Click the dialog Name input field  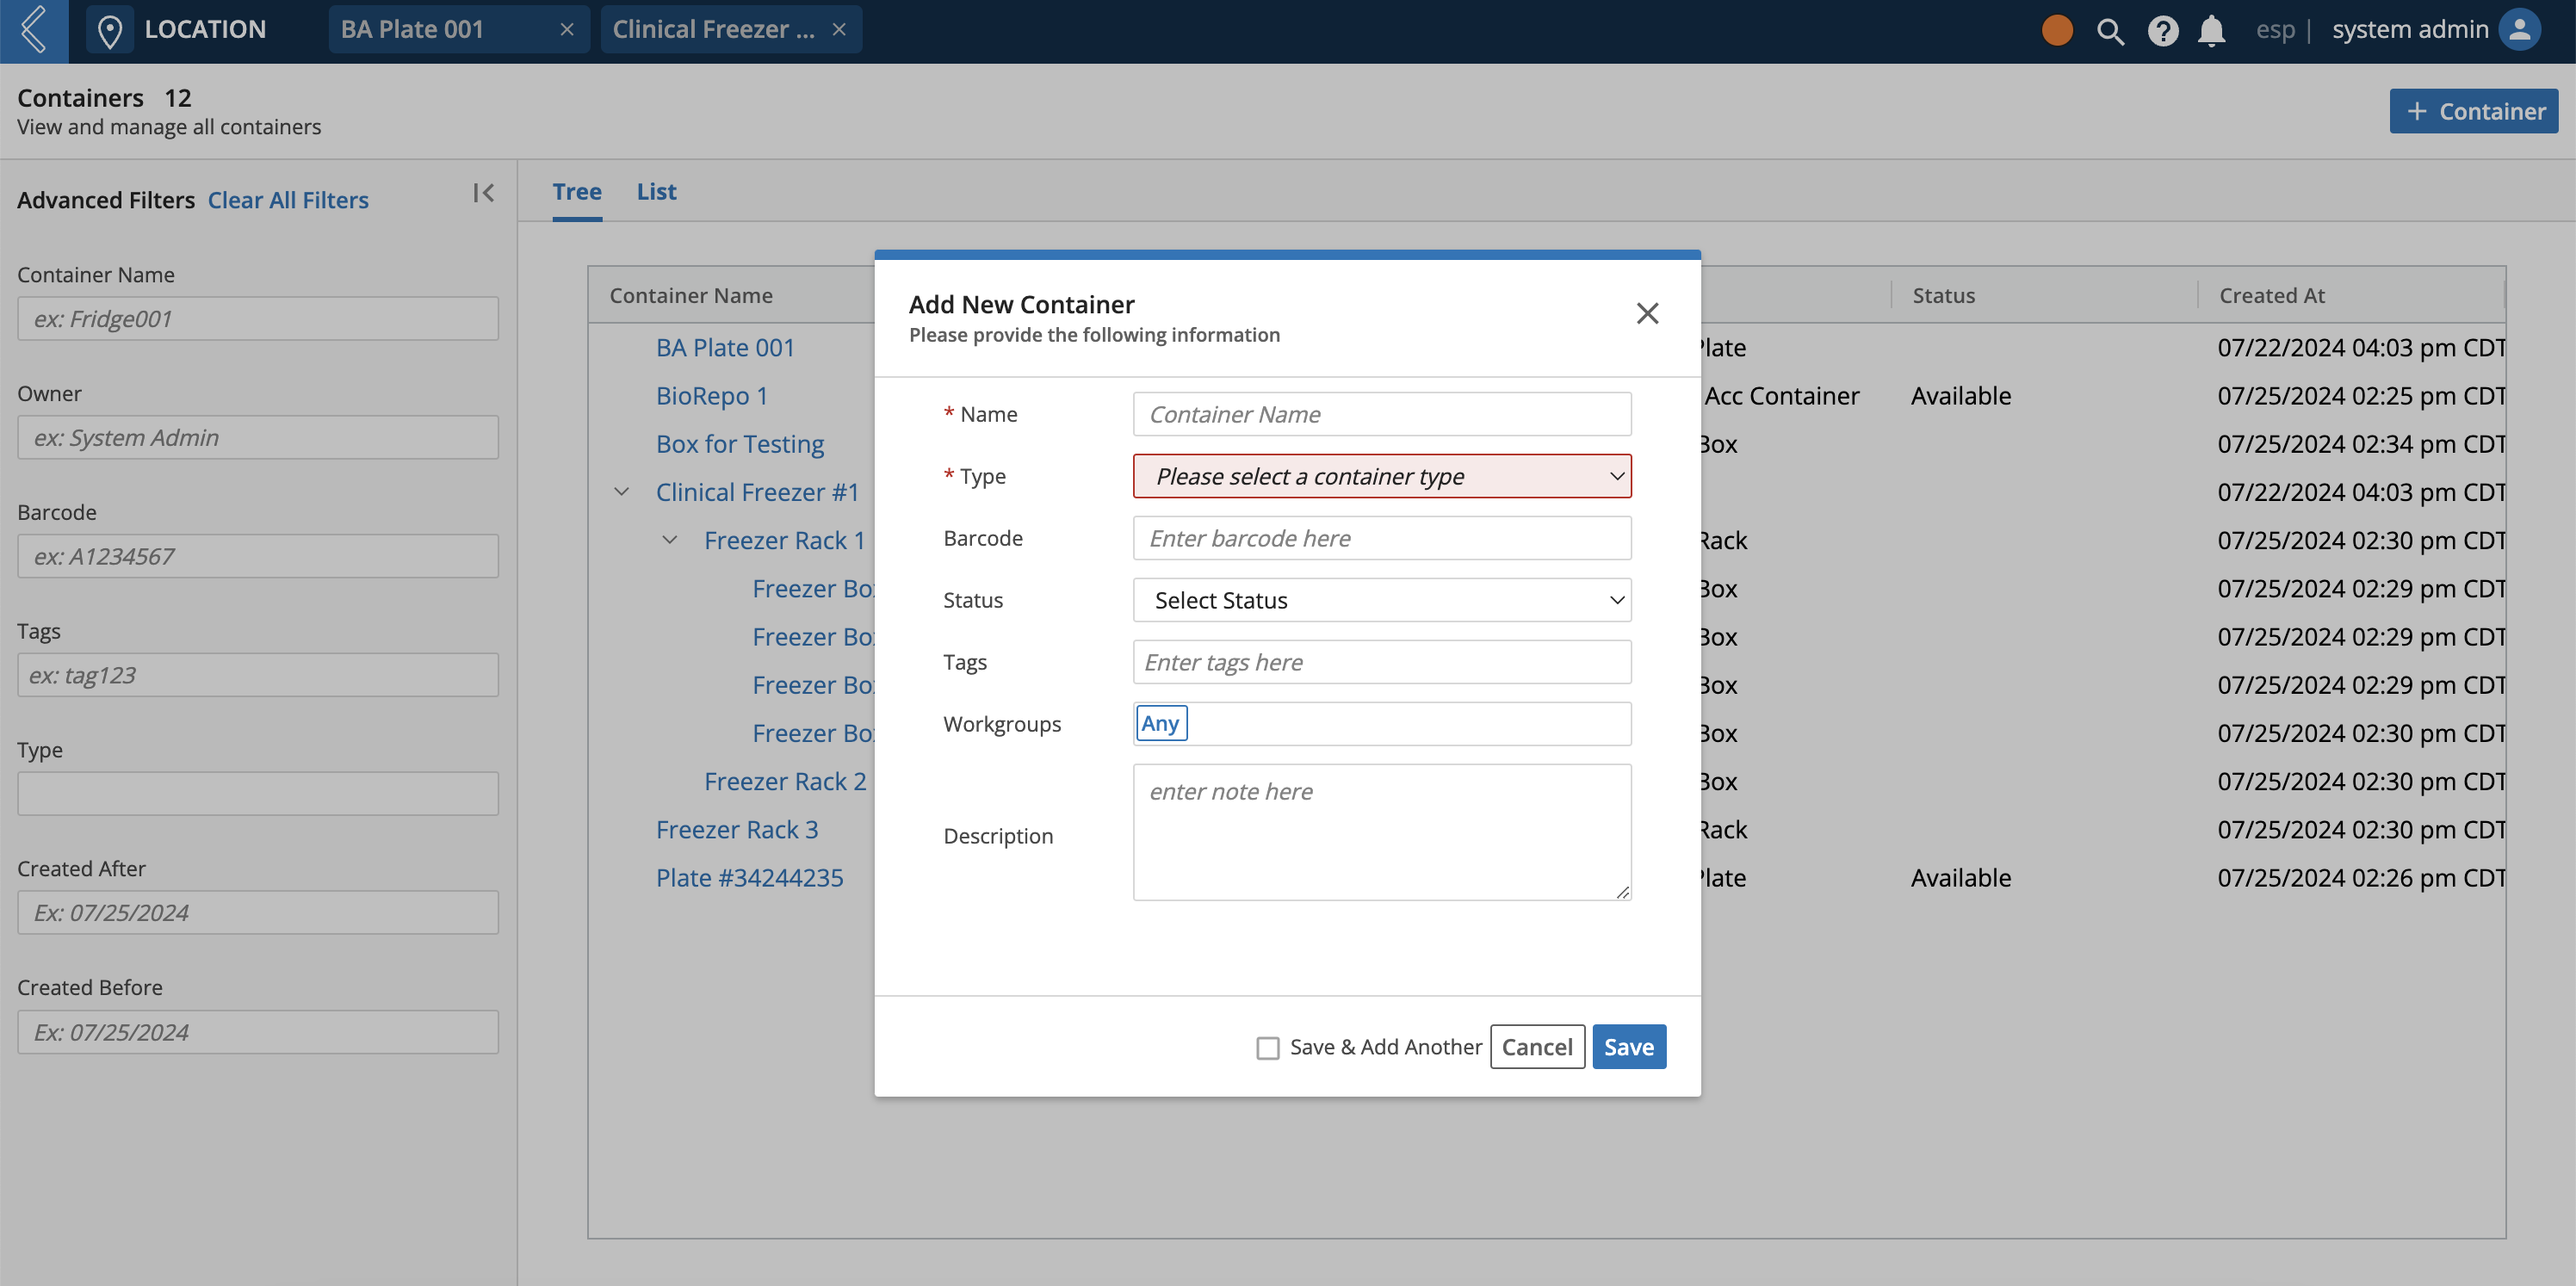click(1382, 414)
